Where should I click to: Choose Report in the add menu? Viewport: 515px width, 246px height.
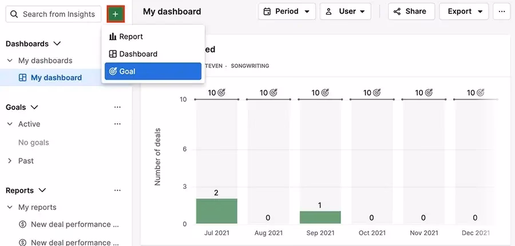[153, 37]
